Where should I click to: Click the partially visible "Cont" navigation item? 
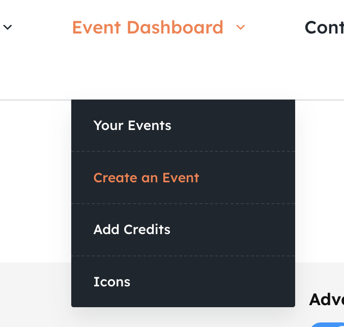click(x=324, y=27)
